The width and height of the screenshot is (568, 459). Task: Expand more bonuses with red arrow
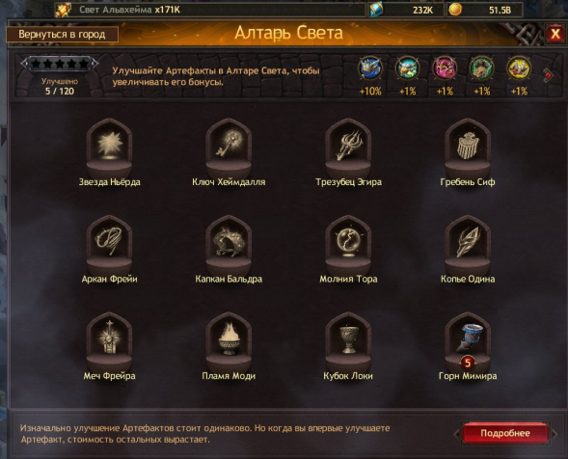[548, 75]
